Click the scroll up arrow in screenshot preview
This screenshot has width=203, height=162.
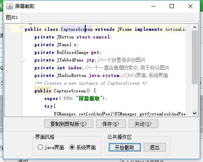click(x=194, y=27)
